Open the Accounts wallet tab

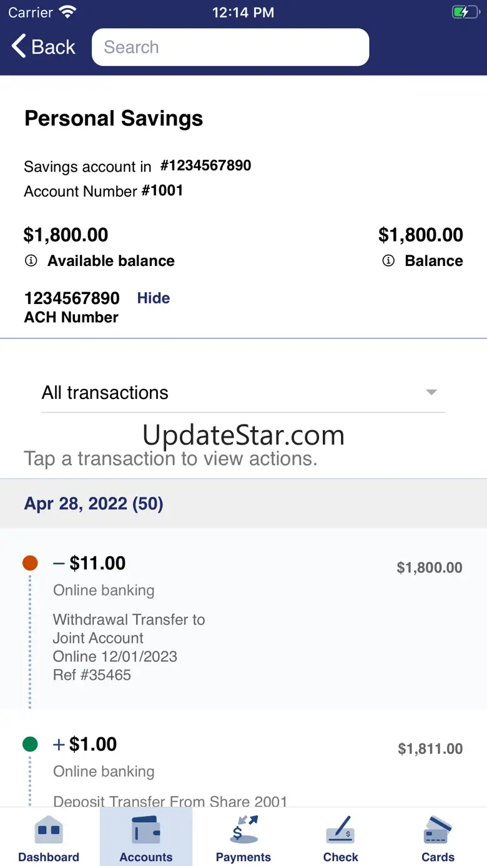[x=146, y=830]
